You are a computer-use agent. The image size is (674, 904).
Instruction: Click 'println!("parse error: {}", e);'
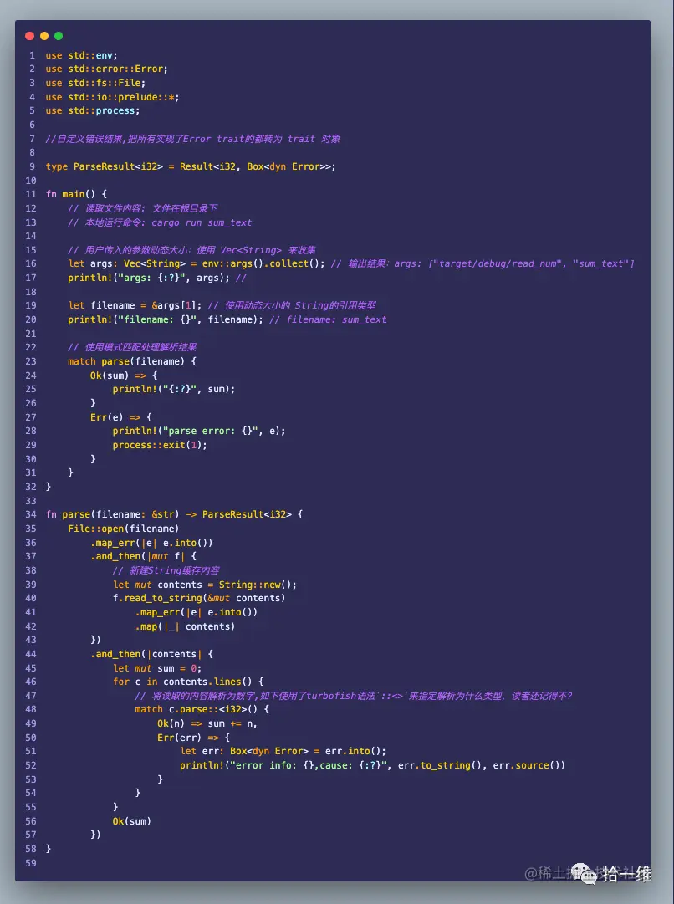click(x=199, y=432)
